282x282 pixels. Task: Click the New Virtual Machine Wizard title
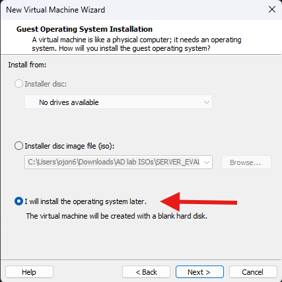[55, 10]
